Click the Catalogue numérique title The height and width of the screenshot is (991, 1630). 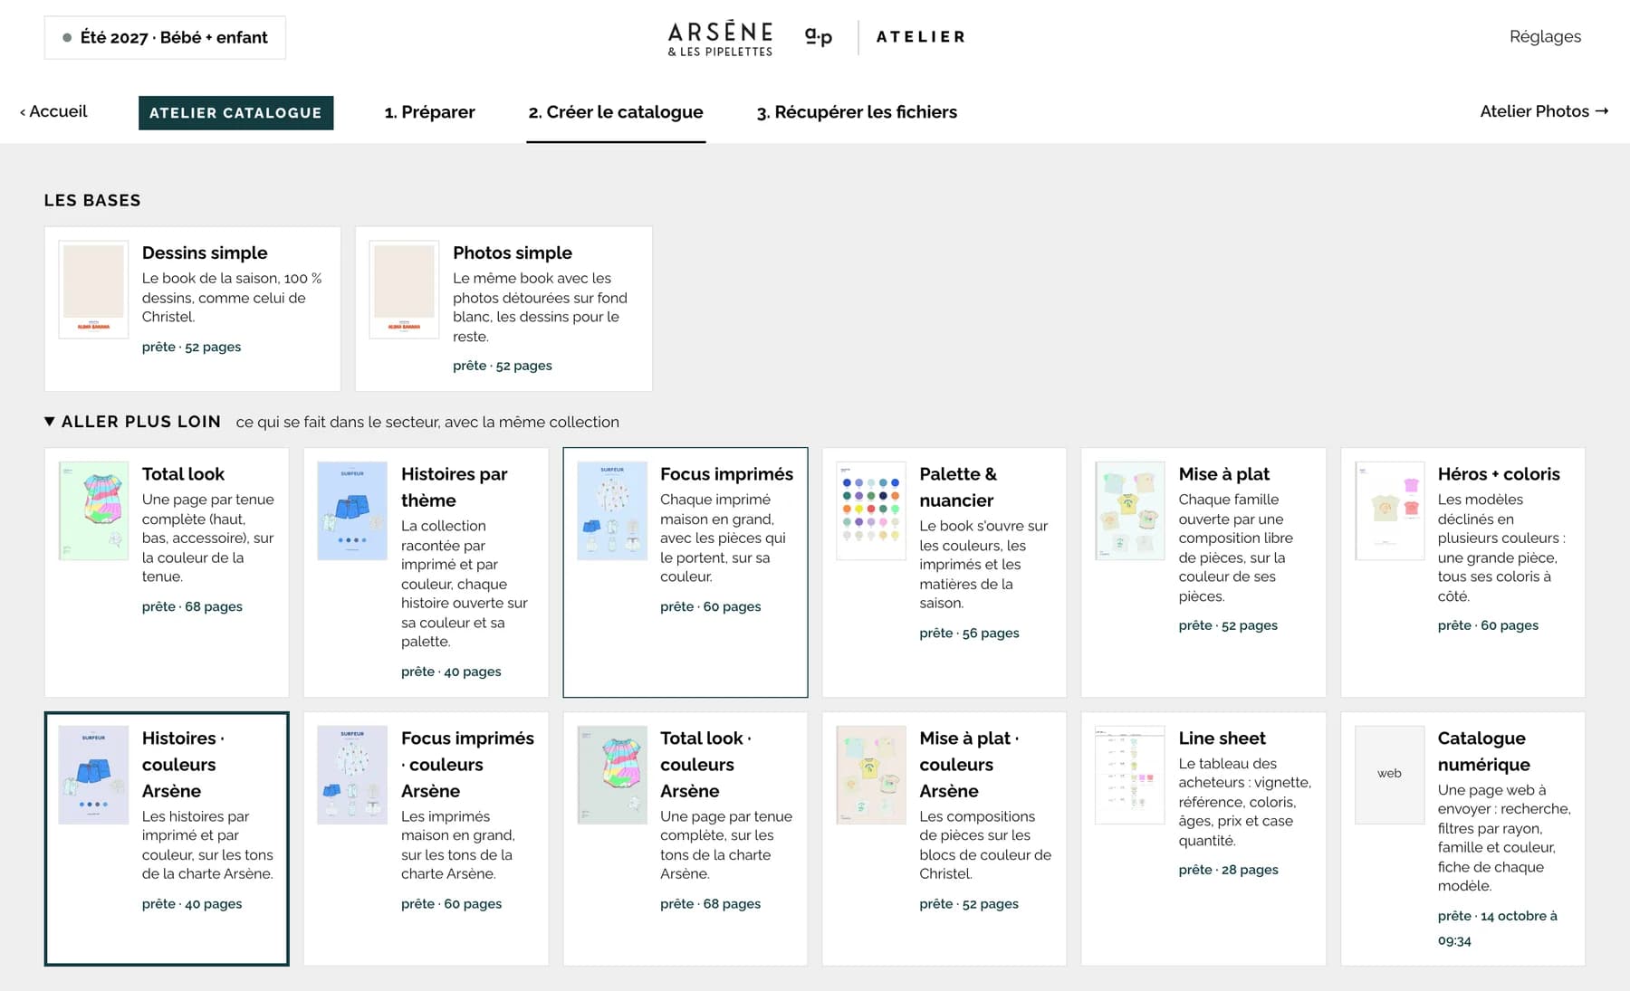tap(1484, 751)
